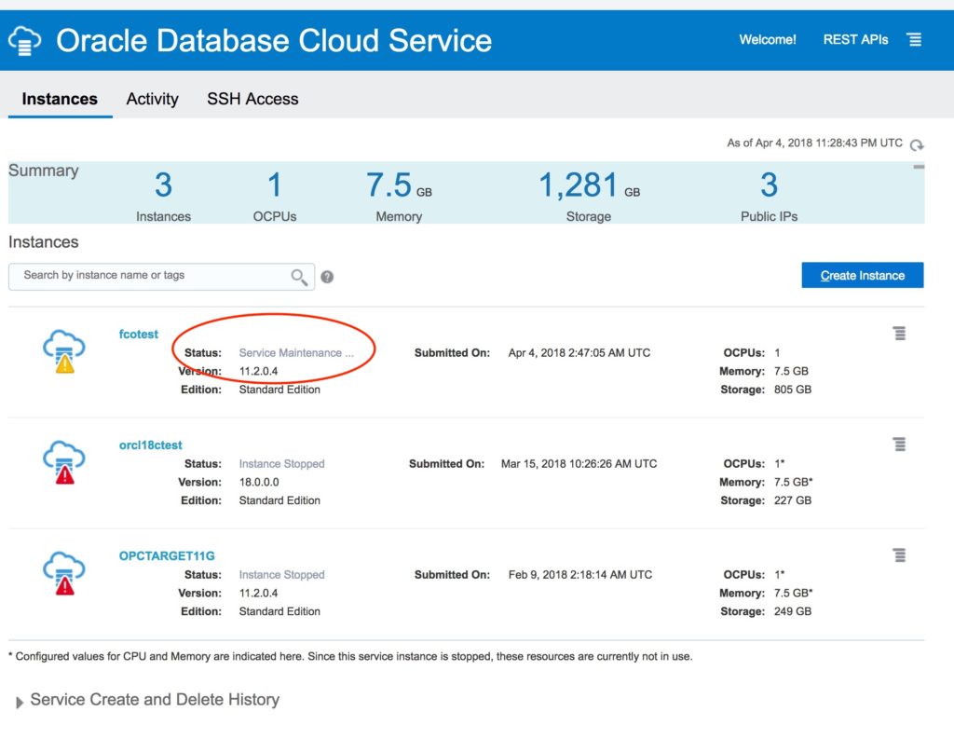This screenshot has width=954, height=739.
Task: Click the Create Instance button
Action: tap(862, 275)
